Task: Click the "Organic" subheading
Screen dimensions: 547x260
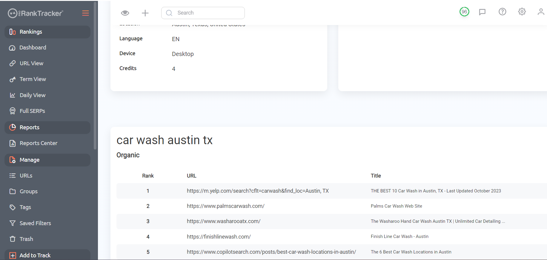Action: point(128,155)
